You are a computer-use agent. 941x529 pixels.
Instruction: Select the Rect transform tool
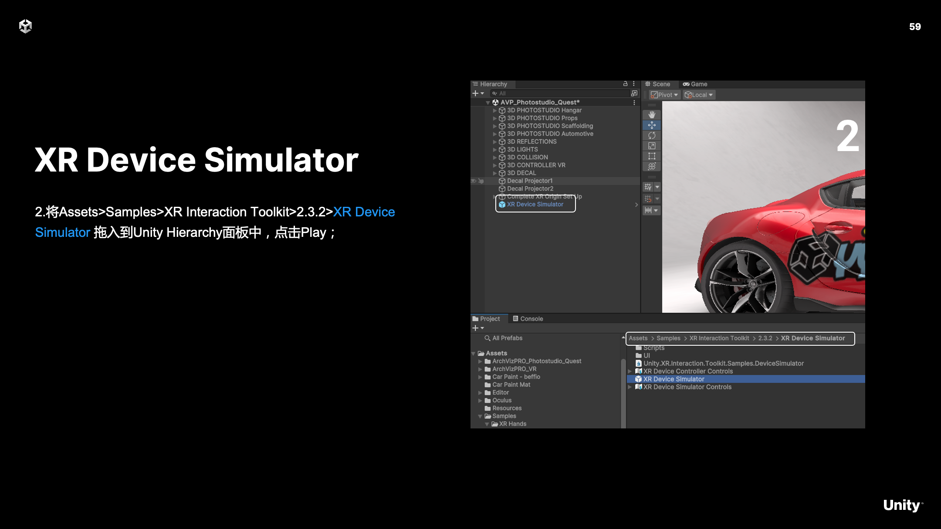652,156
